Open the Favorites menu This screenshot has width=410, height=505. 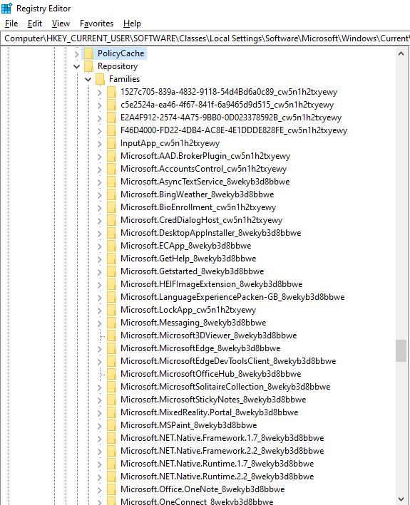(x=96, y=24)
